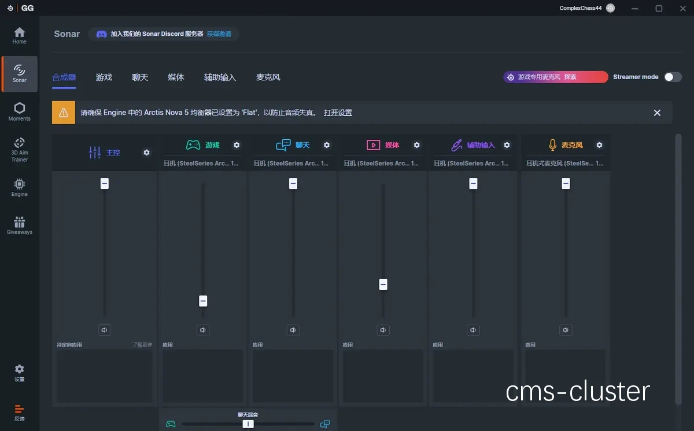Open settings gear for 游戏 channel
The image size is (694, 431).
point(237,145)
